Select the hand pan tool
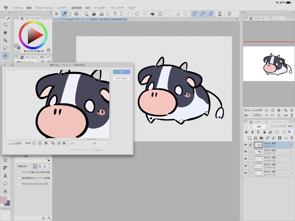The width and height of the screenshot is (295, 221). (x=5, y=33)
